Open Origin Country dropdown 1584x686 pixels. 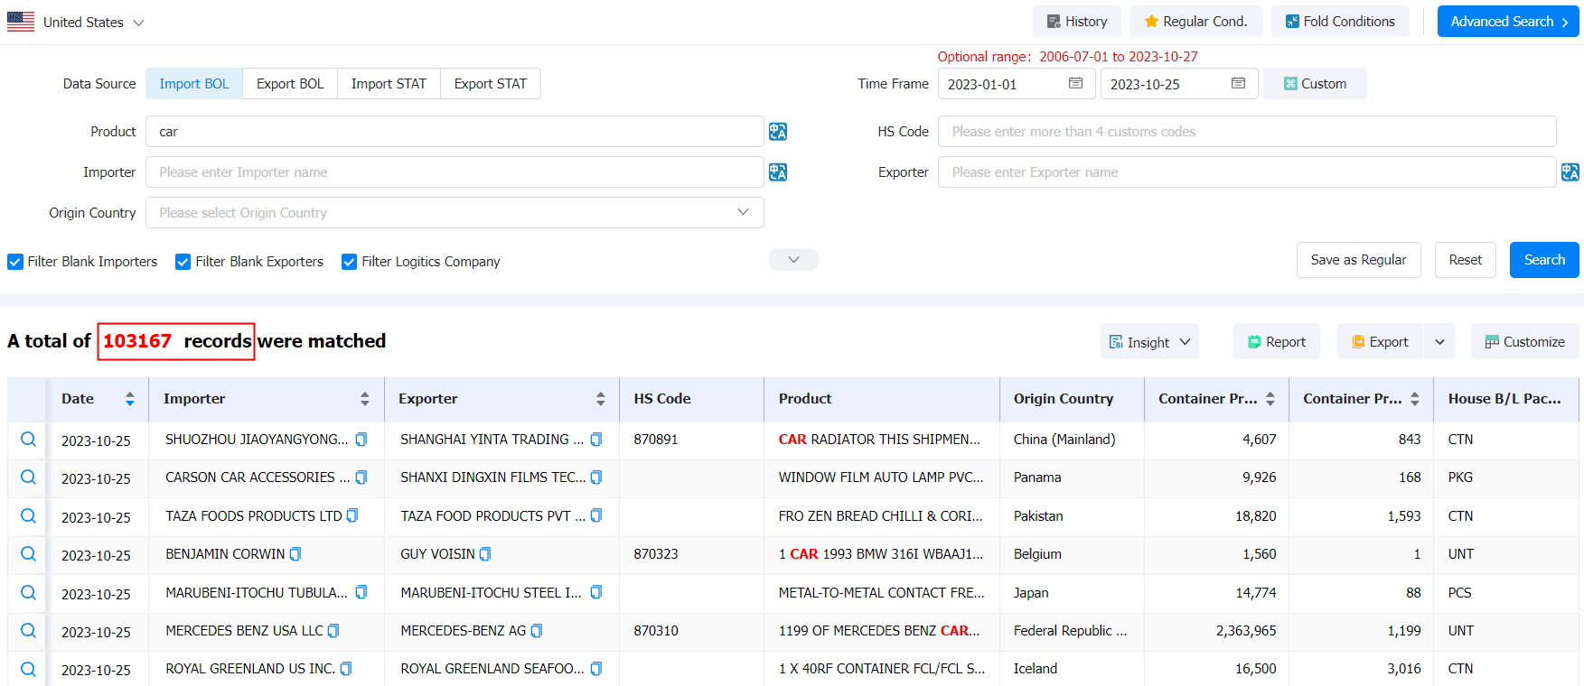click(455, 213)
